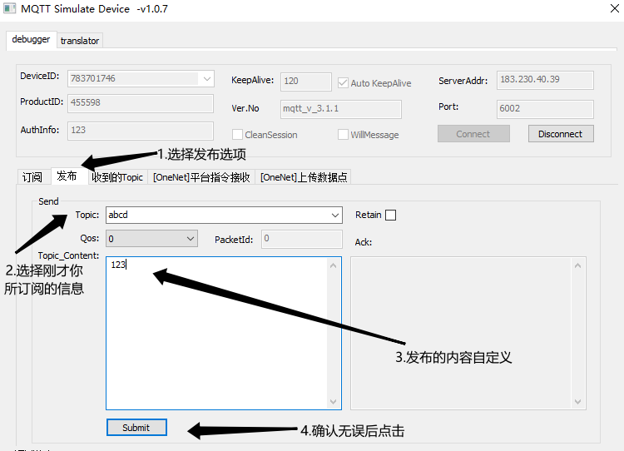Click the KeepAlive field showing 120

tap(305, 82)
